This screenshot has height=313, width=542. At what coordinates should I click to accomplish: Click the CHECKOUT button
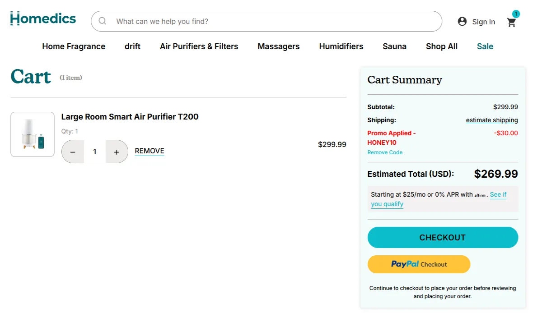tap(442, 237)
